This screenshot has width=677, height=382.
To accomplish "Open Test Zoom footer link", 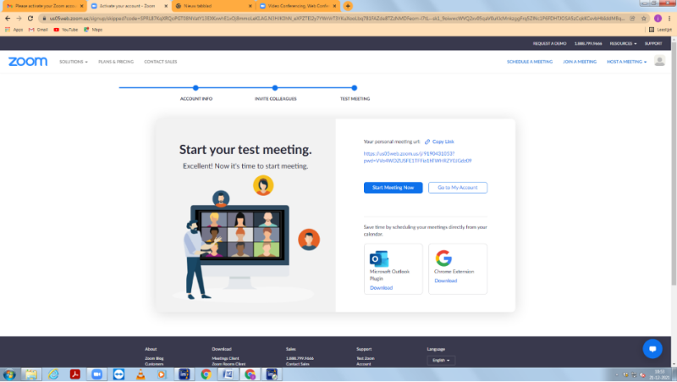I will [x=366, y=358].
